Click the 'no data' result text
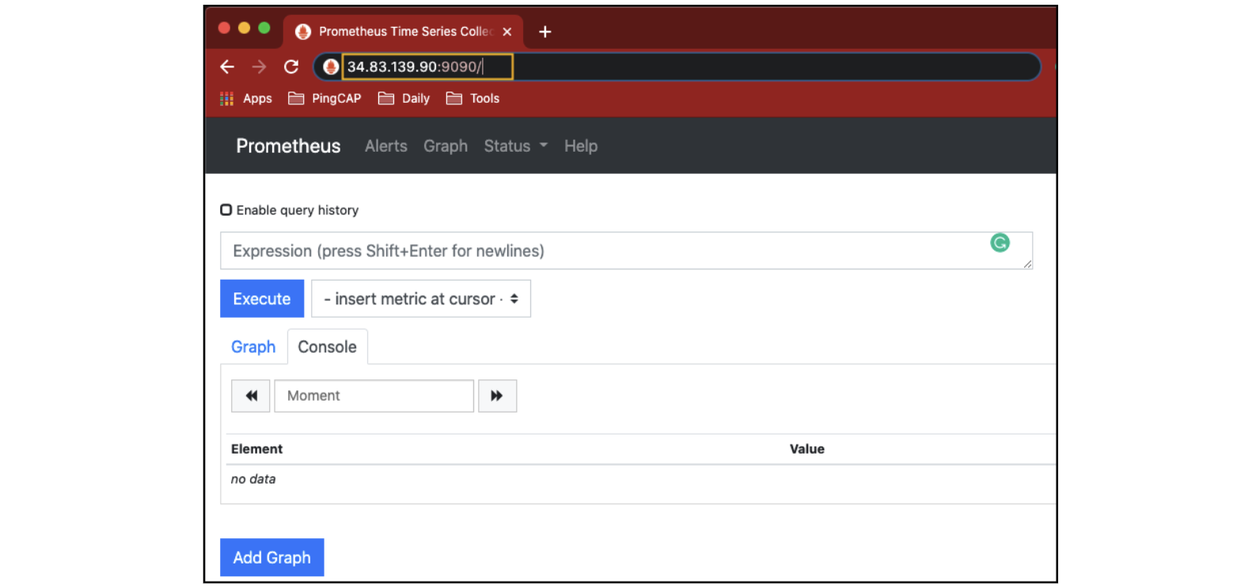 pyautogui.click(x=253, y=479)
